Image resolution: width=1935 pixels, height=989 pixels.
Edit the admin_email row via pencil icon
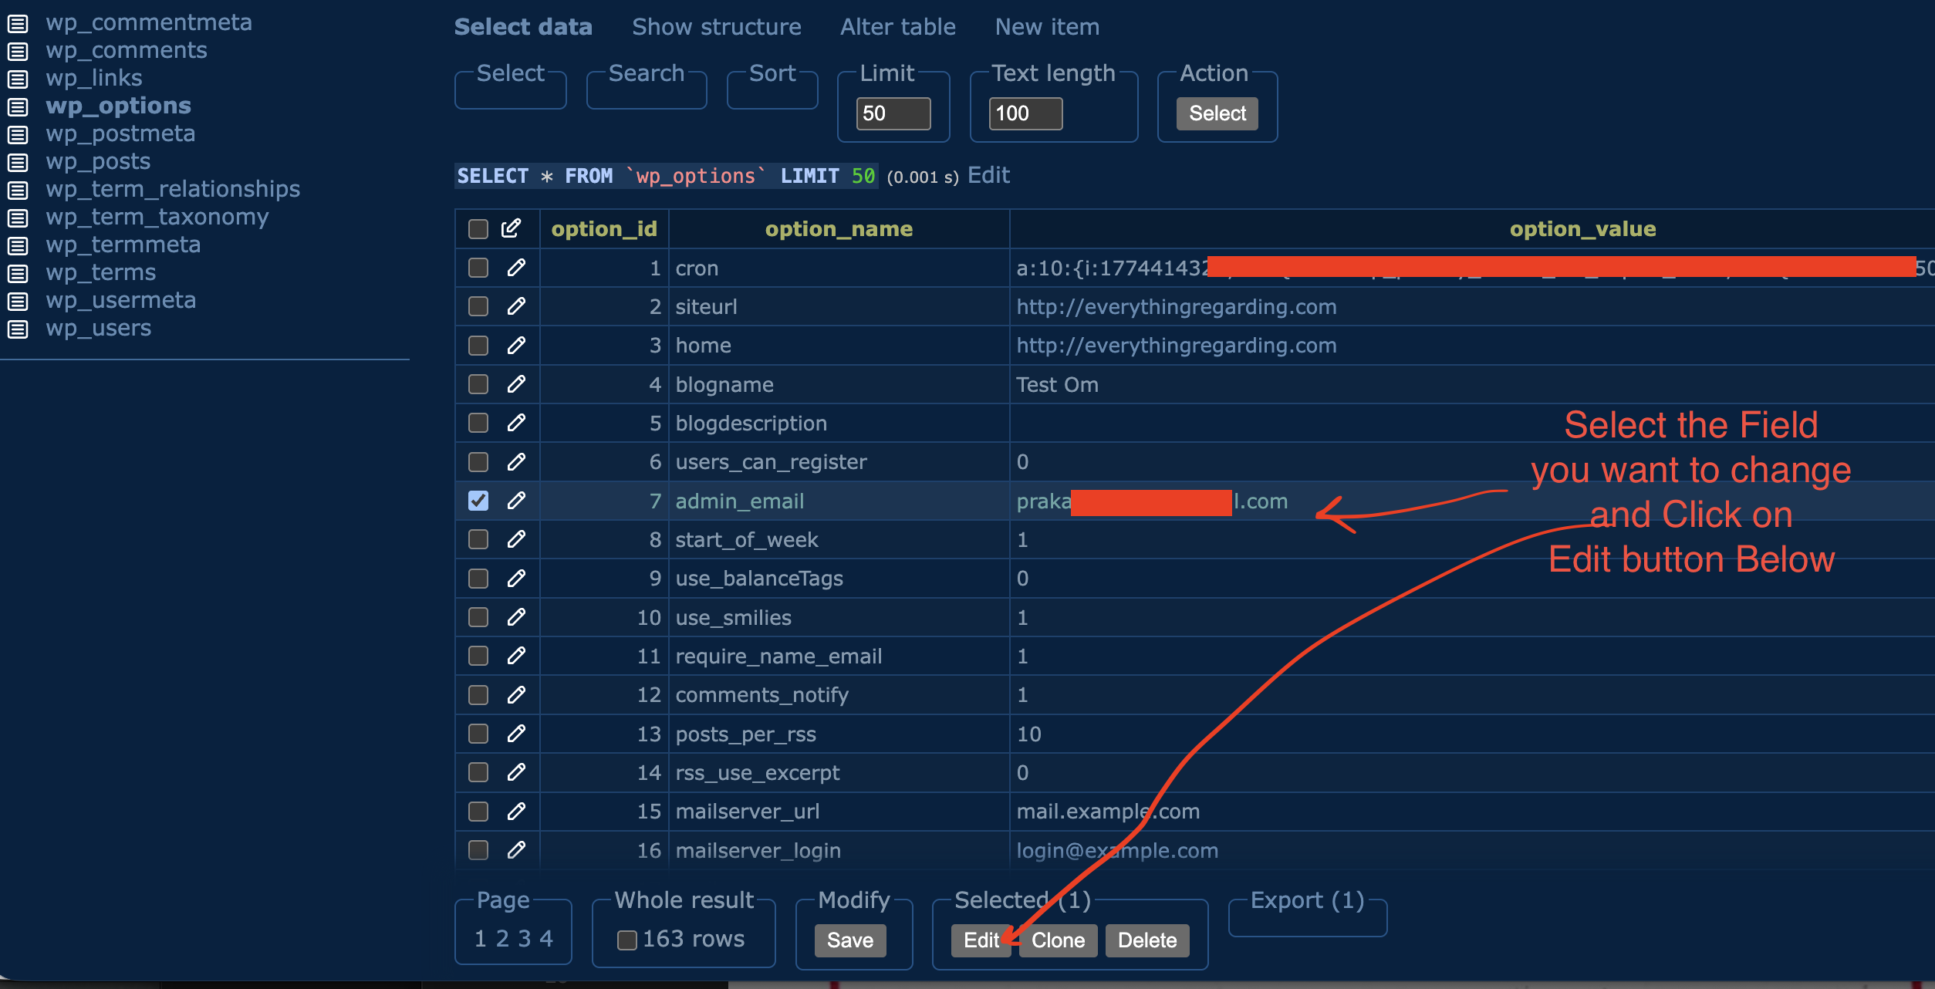(516, 501)
